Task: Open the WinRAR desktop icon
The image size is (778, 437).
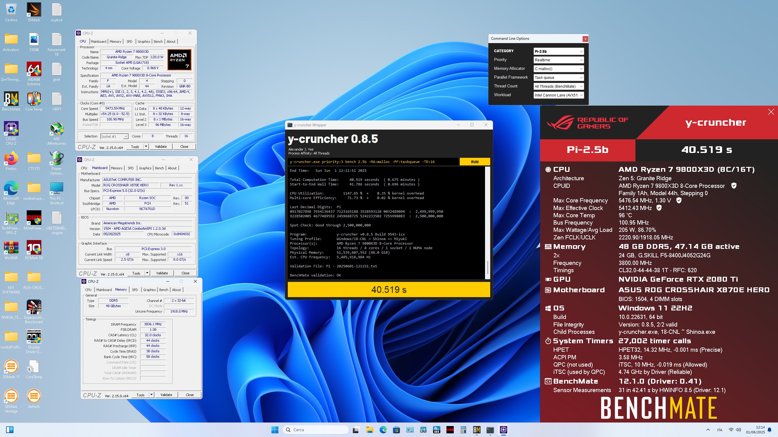Action: point(11,250)
